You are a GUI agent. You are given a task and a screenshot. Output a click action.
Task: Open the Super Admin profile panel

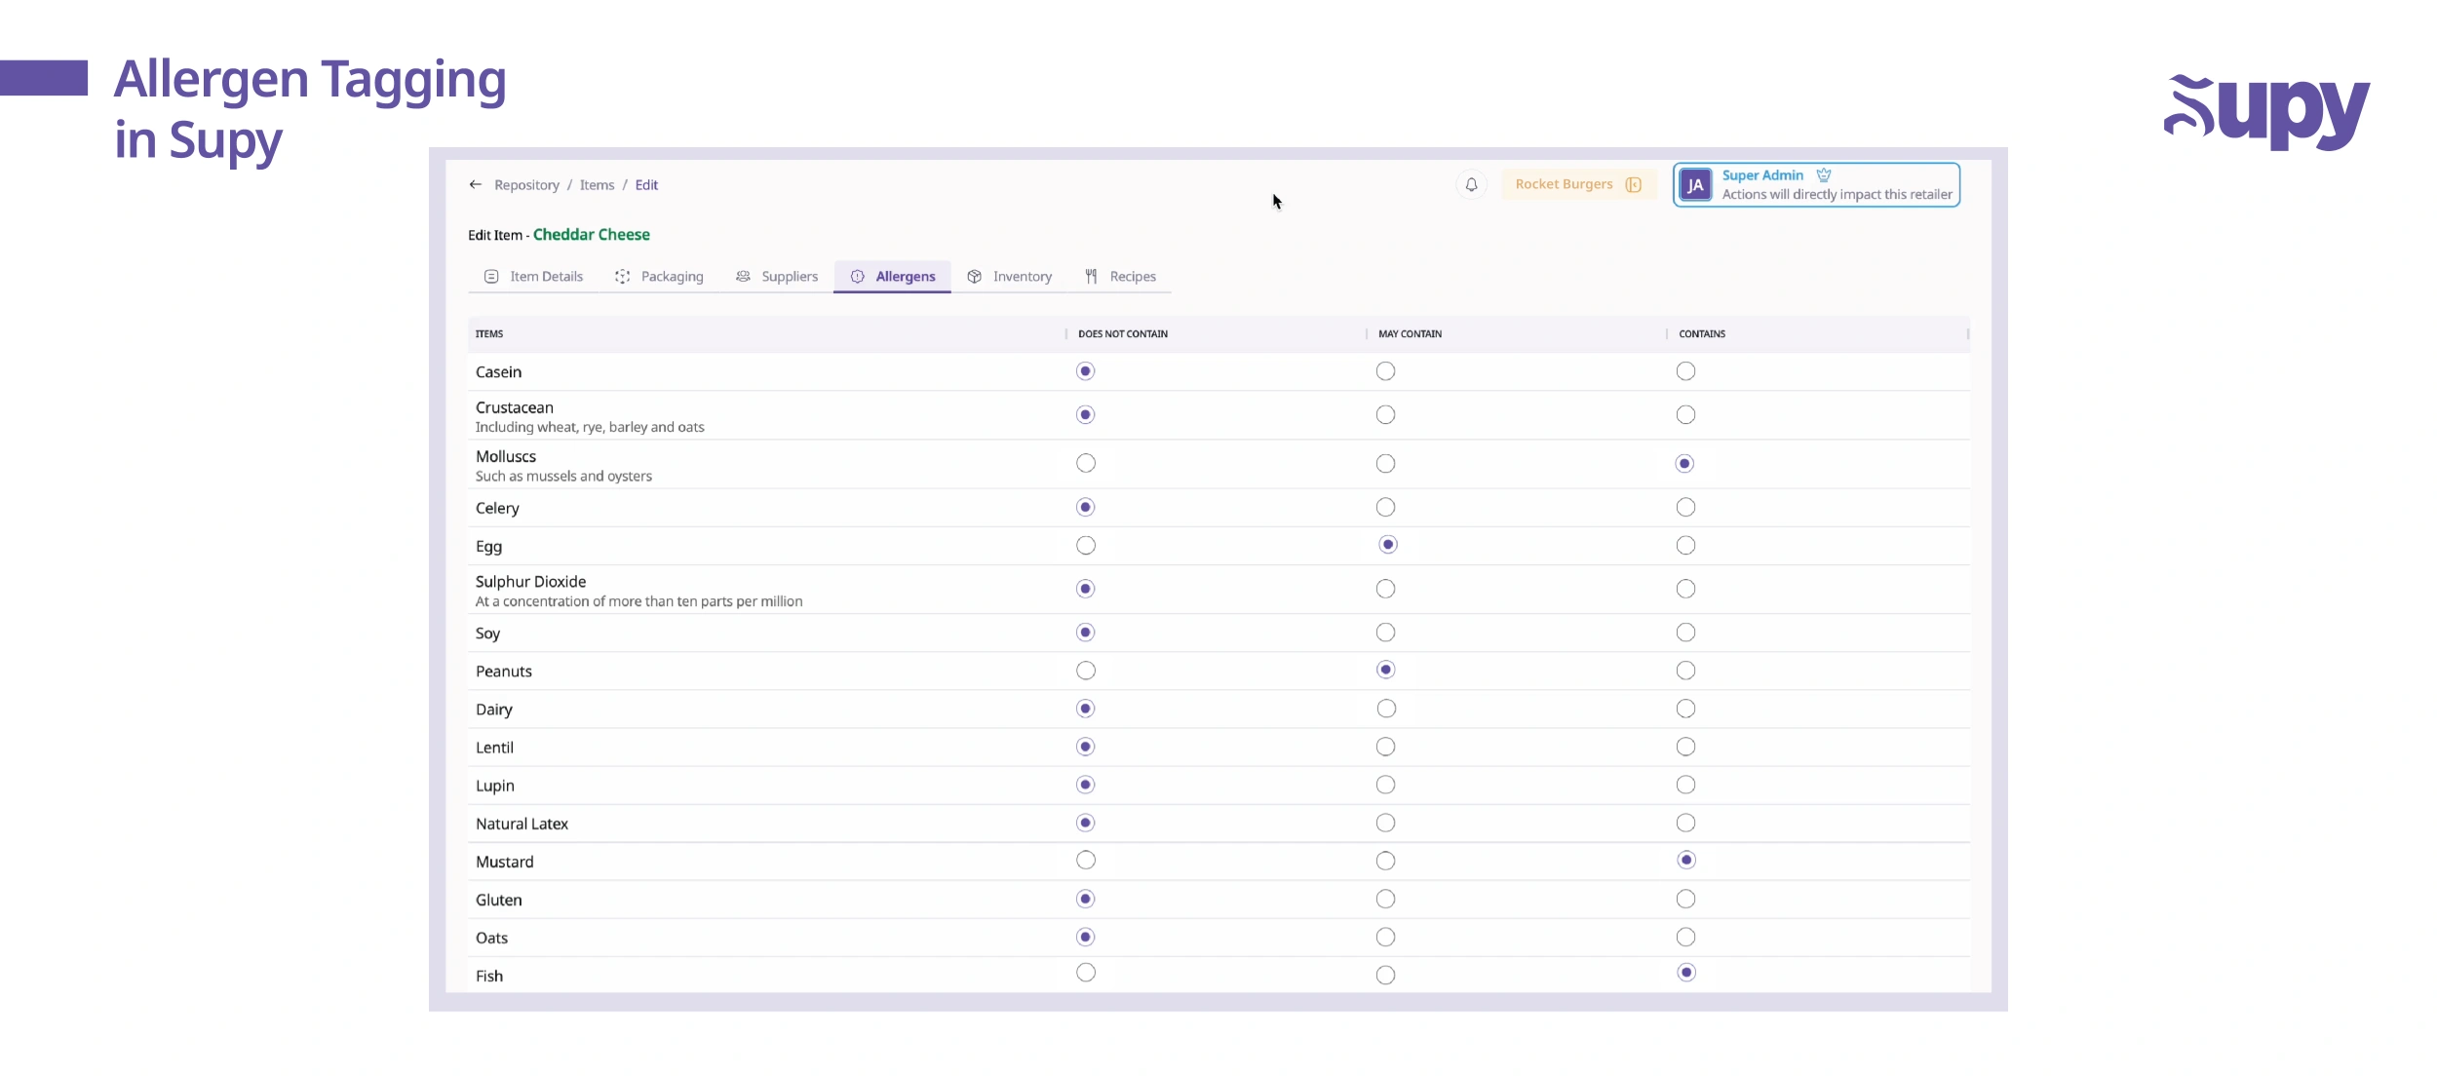pyautogui.click(x=1816, y=185)
